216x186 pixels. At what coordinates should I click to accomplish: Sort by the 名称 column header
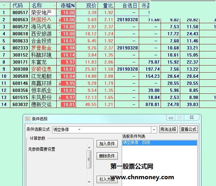[x=37, y=6]
